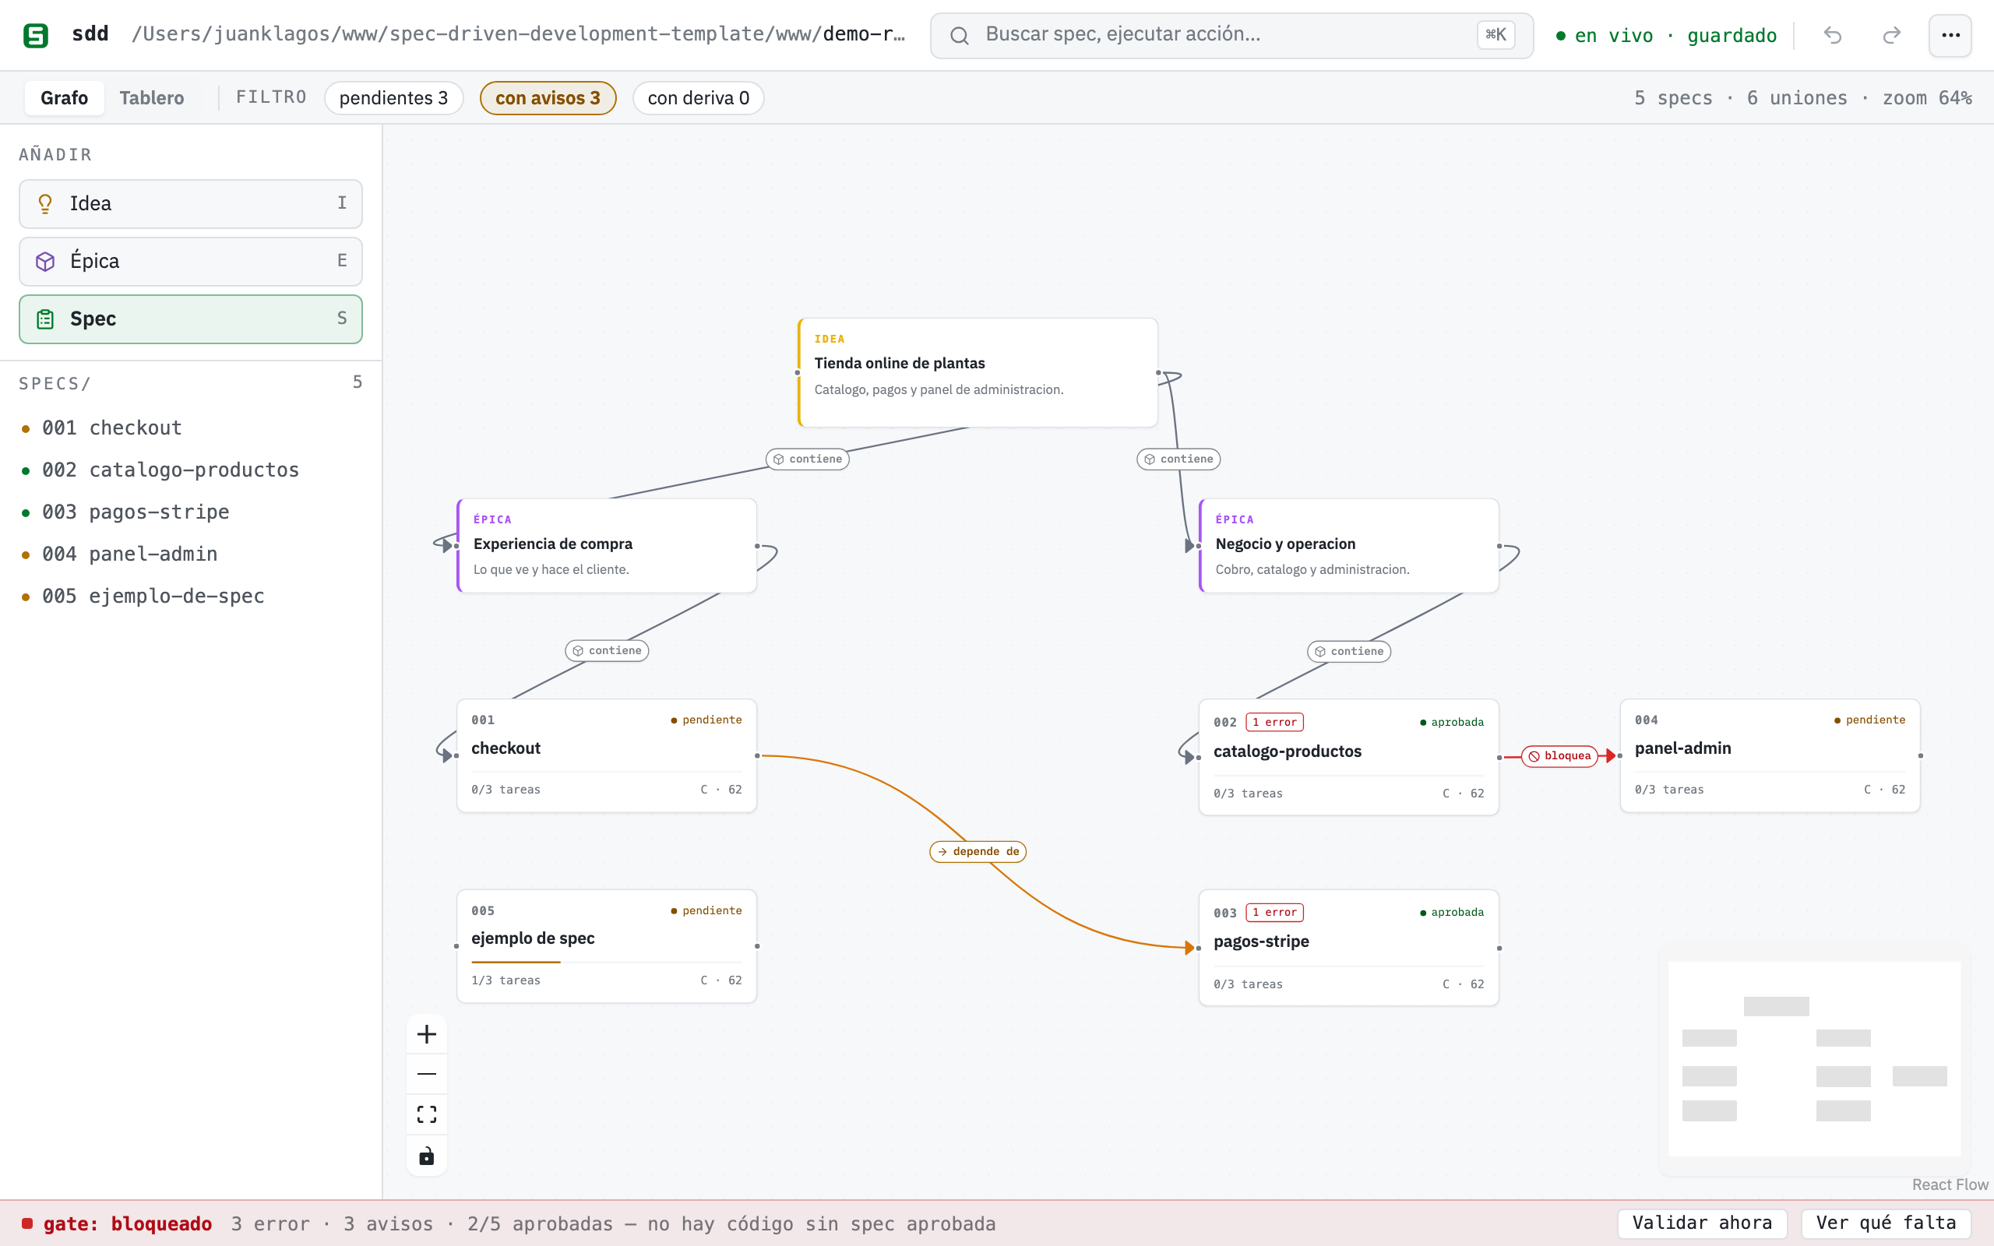Select 005 ejemplo-de-spec in specs list
Image resolution: width=1994 pixels, height=1246 pixels.
[x=190, y=596]
